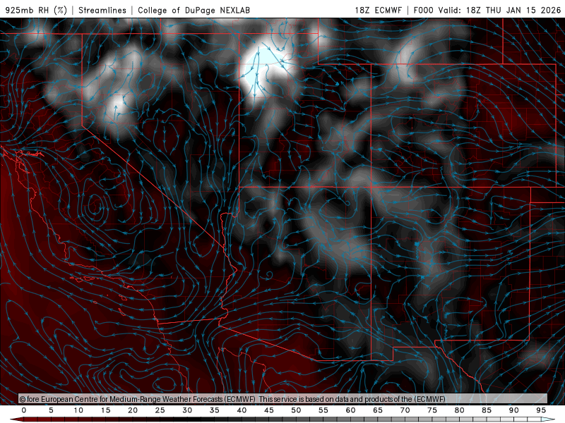This screenshot has width=565, height=423.
Task: Click the 'Streamlines' label in header
Action: coord(102,10)
